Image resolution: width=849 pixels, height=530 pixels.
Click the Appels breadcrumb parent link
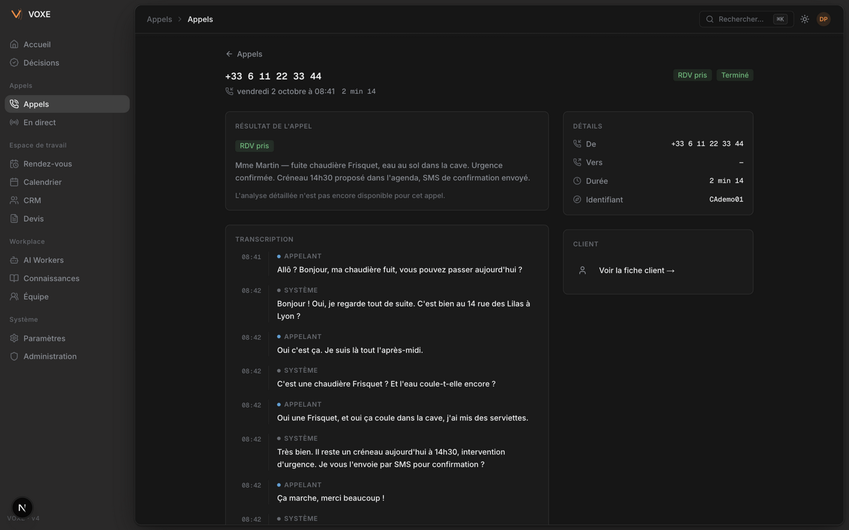(x=159, y=19)
